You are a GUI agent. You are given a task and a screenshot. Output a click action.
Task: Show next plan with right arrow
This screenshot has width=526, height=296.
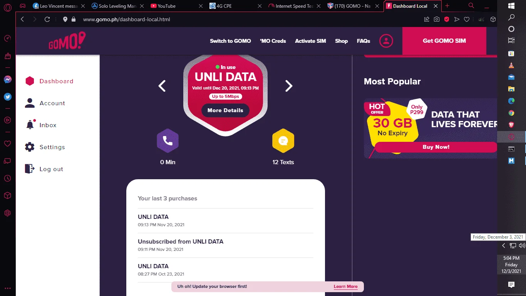coord(289,86)
